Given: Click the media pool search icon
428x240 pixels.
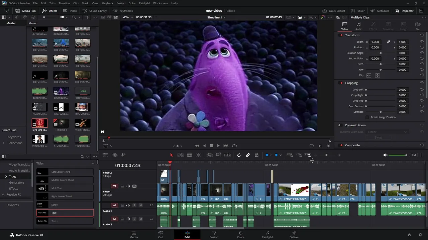Looking at the screenshot, I should [x=75, y=17].
